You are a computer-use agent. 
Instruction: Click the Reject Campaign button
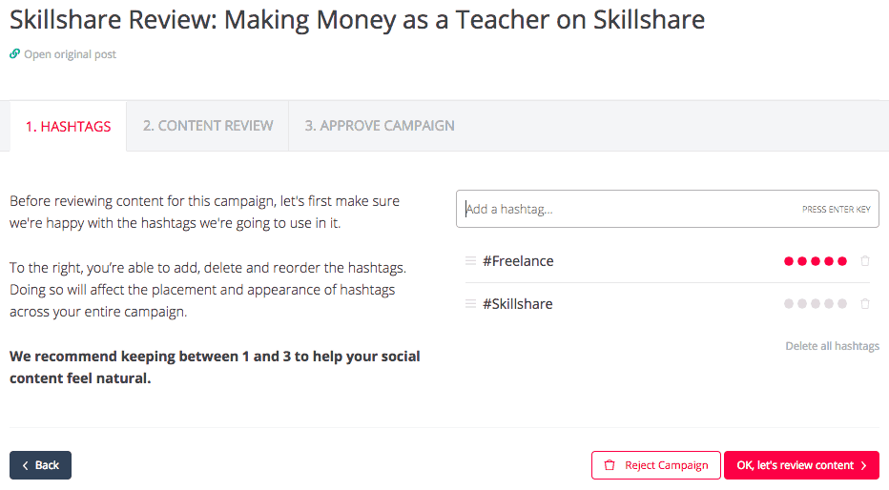(656, 465)
